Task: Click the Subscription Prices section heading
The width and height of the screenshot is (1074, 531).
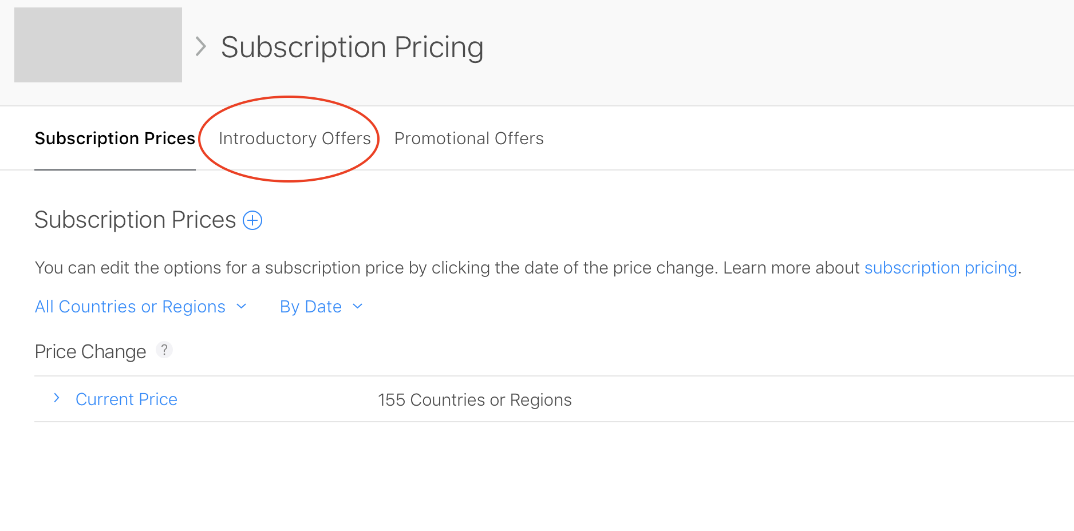Action: click(135, 220)
